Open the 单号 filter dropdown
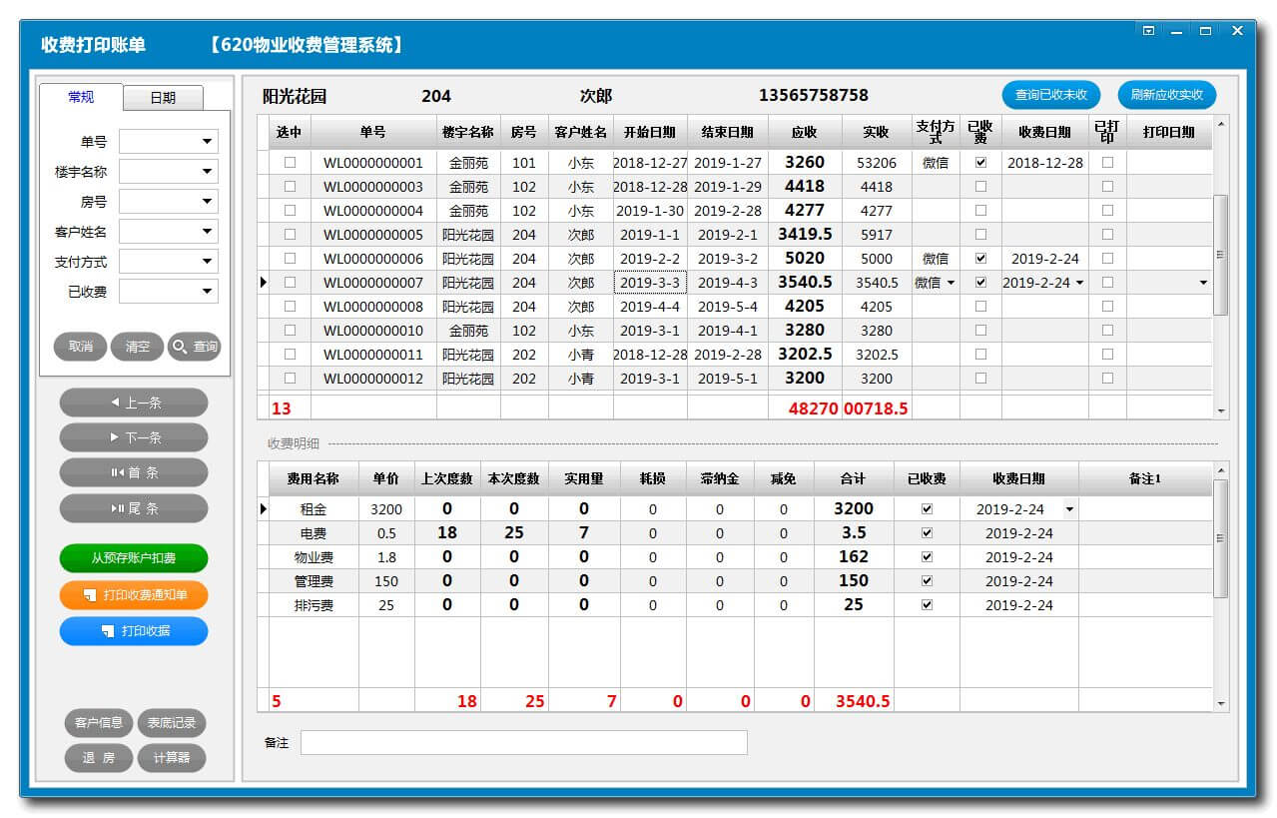1277x818 pixels. pos(207,142)
